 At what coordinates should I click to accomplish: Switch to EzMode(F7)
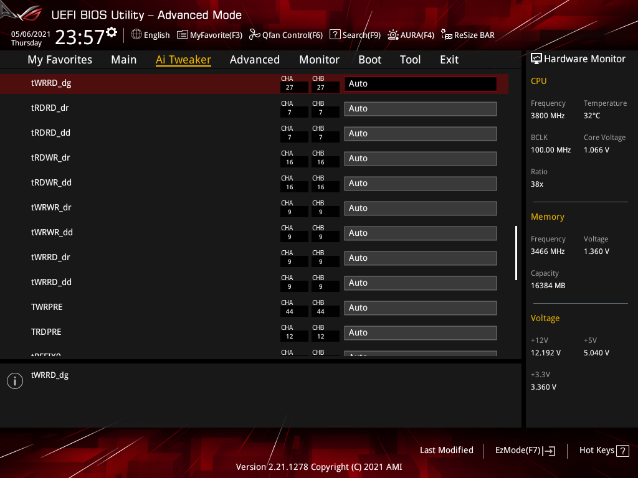(525, 451)
